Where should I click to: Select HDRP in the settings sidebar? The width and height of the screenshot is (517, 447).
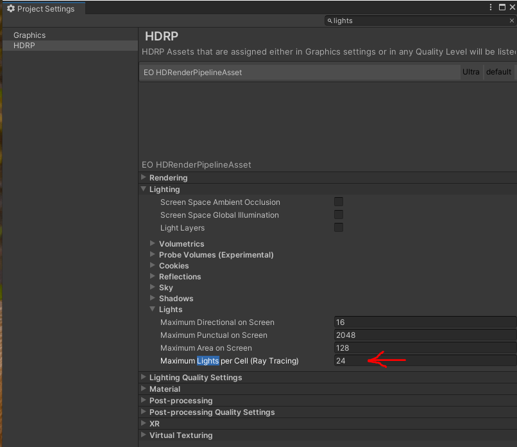[24, 46]
